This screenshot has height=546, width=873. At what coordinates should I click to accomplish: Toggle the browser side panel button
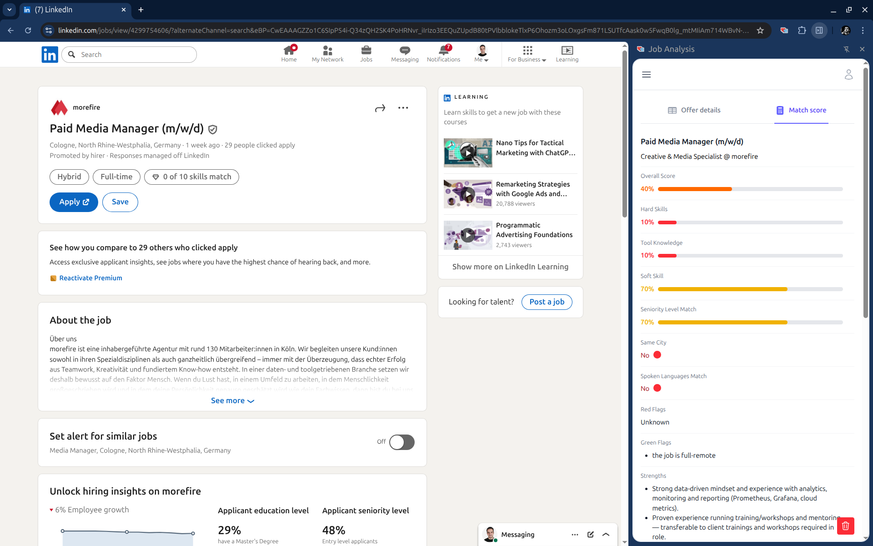pyautogui.click(x=819, y=30)
